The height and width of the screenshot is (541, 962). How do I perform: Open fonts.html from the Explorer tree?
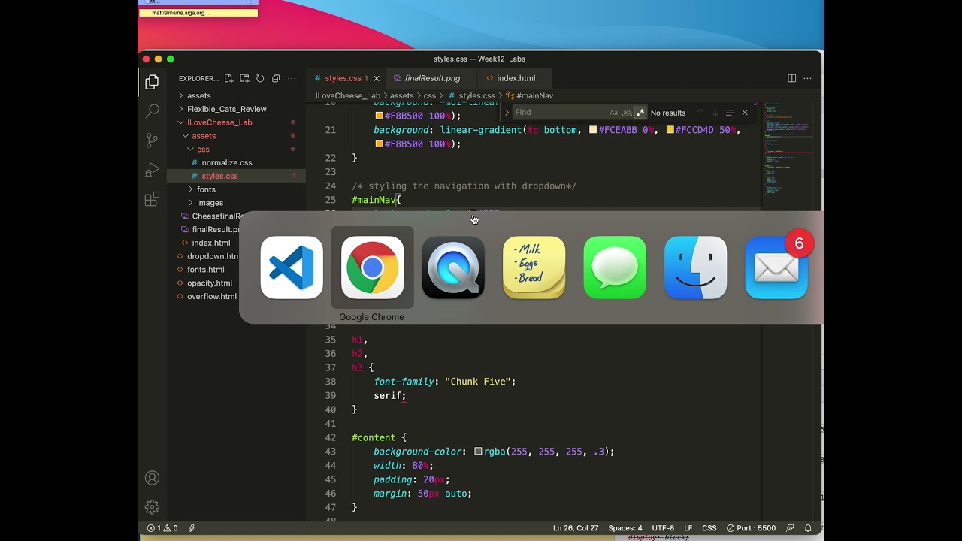tap(205, 270)
